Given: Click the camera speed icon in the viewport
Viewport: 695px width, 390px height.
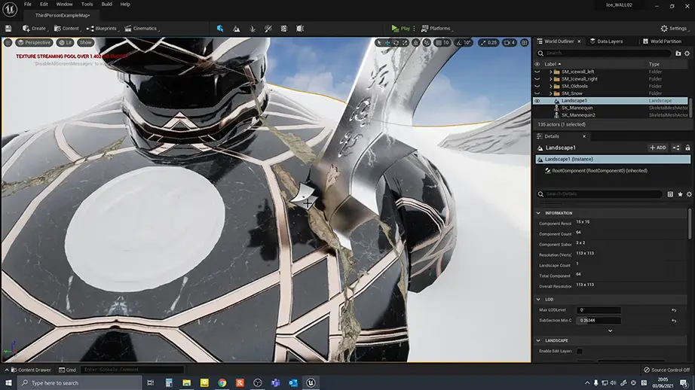Looking at the screenshot, I should click(507, 43).
